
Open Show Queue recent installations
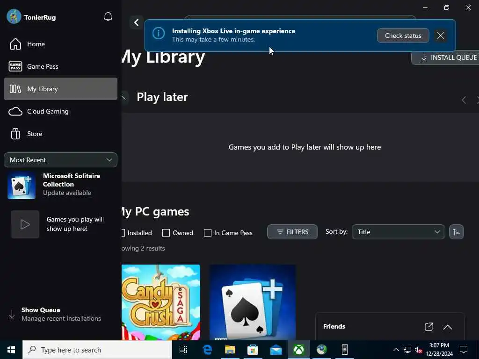click(x=60, y=314)
